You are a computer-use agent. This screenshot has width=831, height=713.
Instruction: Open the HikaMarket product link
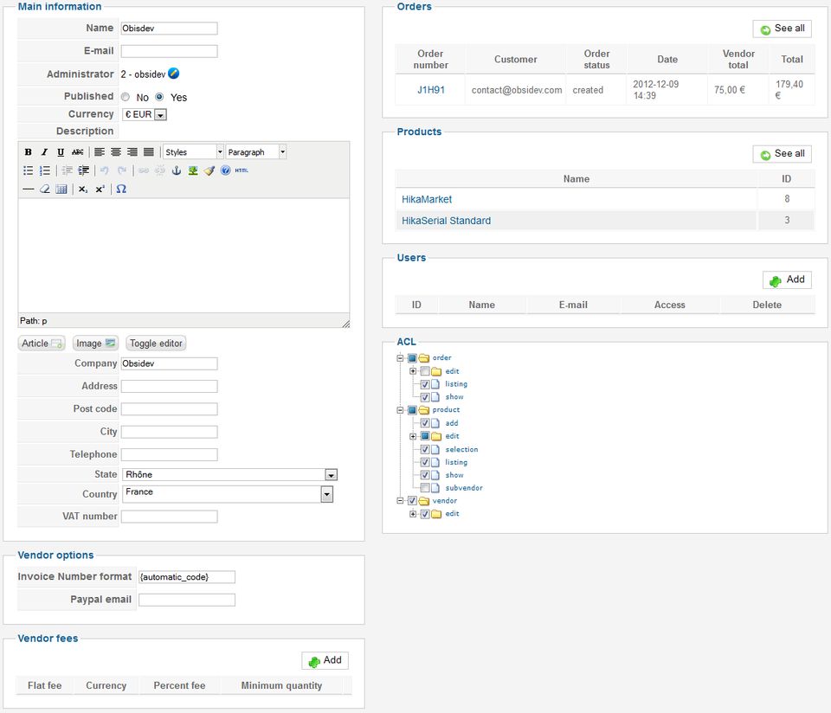(427, 199)
